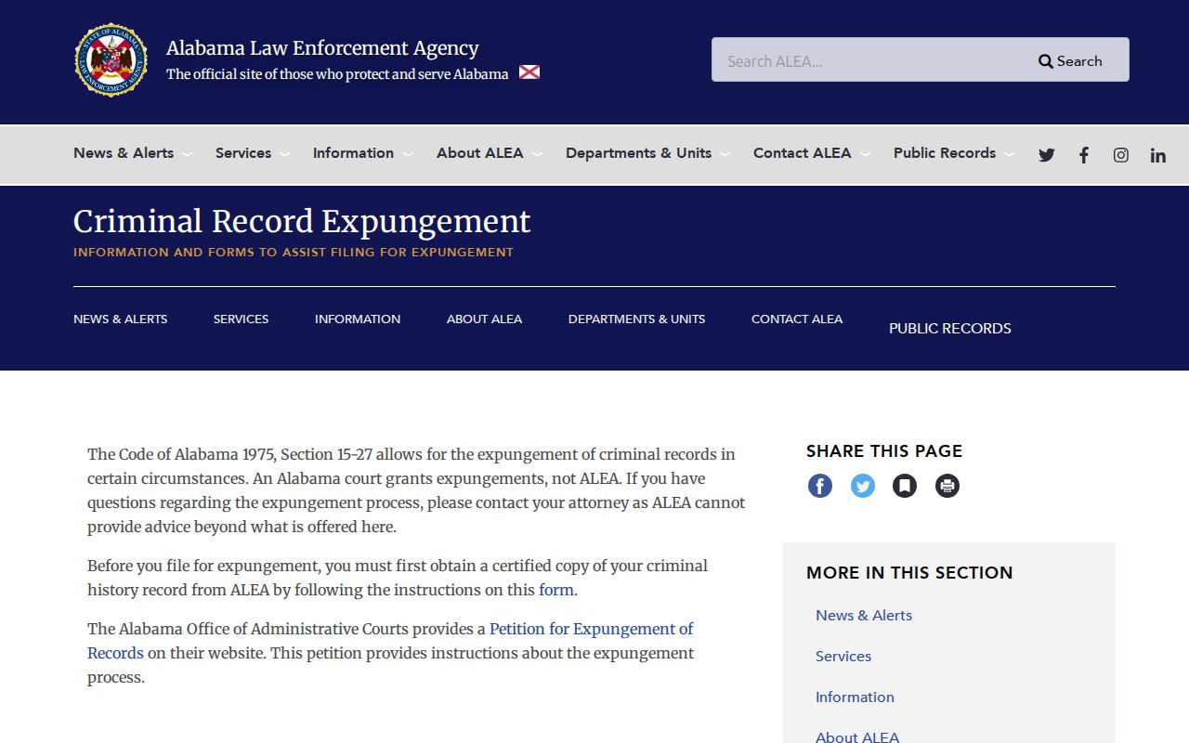The image size is (1189, 743).
Task: Click the Criminal Record Expungement page heading
Action: click(302, 221)
